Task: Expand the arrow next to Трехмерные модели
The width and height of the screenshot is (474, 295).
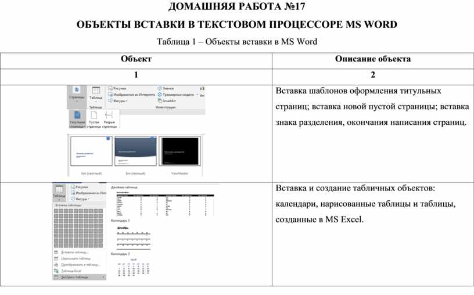Action: coord(197,95)
